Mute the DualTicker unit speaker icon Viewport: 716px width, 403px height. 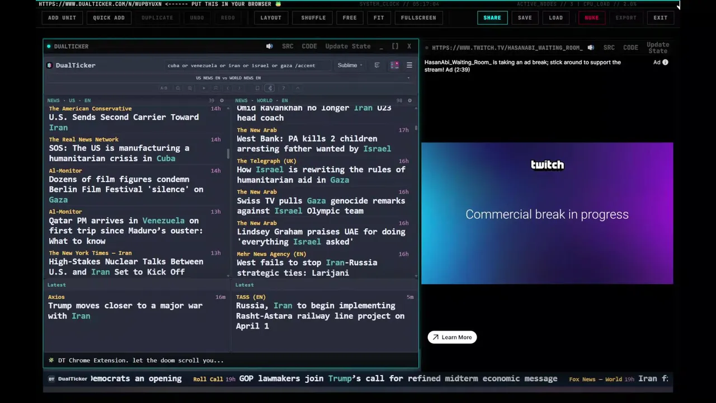tap(269, 46)
